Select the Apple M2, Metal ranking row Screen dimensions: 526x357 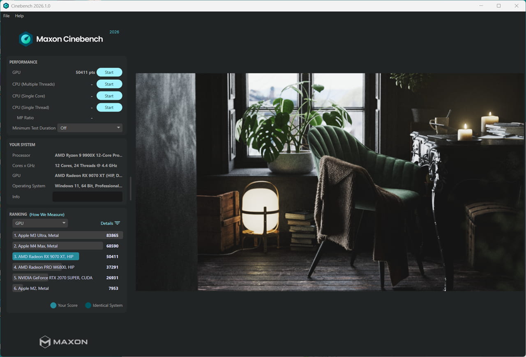coord(67,288)
